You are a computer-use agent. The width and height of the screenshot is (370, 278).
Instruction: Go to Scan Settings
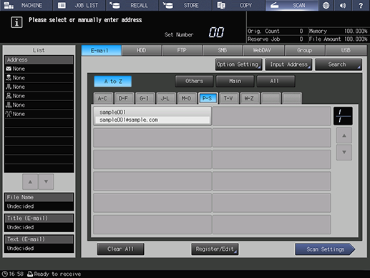point(325,249)
